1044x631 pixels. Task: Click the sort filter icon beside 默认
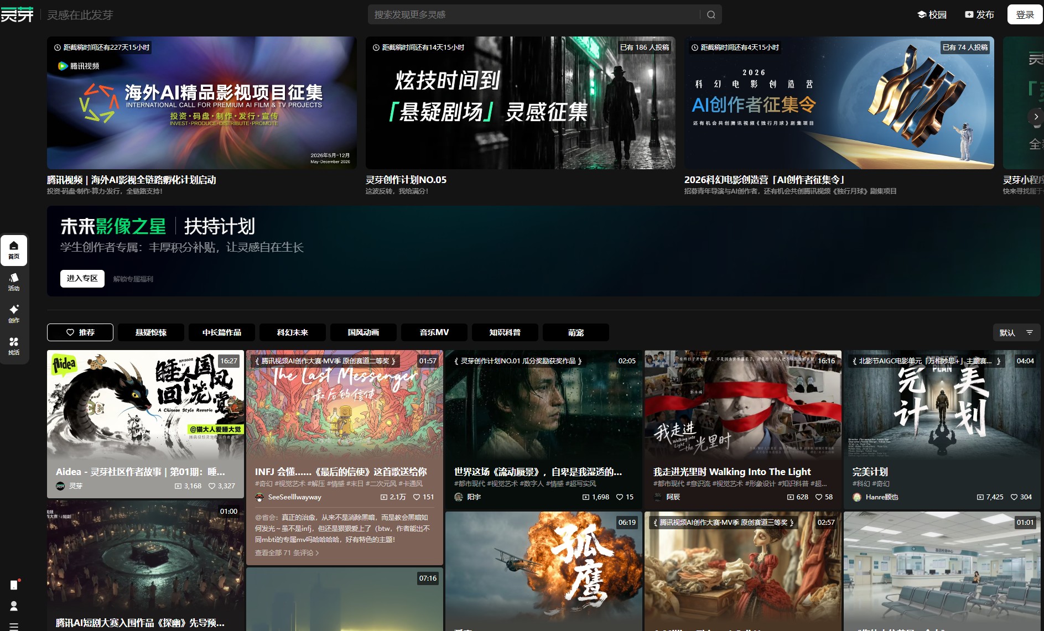(1030, 332)
